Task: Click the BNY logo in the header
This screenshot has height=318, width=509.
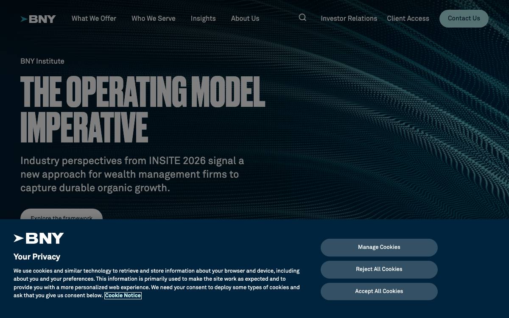Action: [38, 19]
